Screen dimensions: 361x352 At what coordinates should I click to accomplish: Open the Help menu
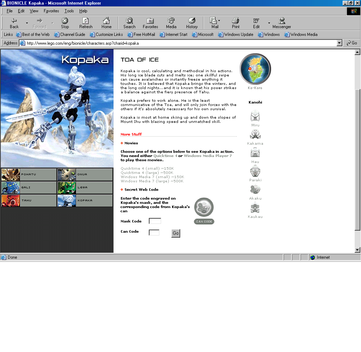pyautogui.click(x=83, y=11)
